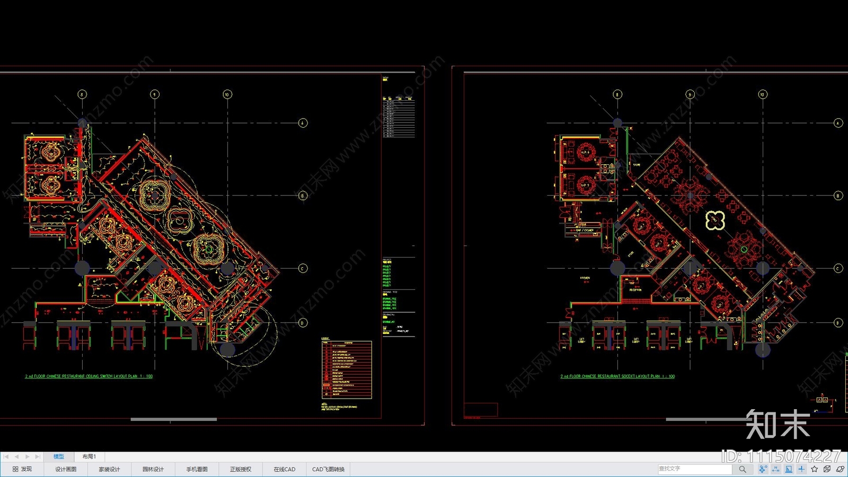
Task: Click grid bubble A on right drawing
Action: (x=838, y=123)
